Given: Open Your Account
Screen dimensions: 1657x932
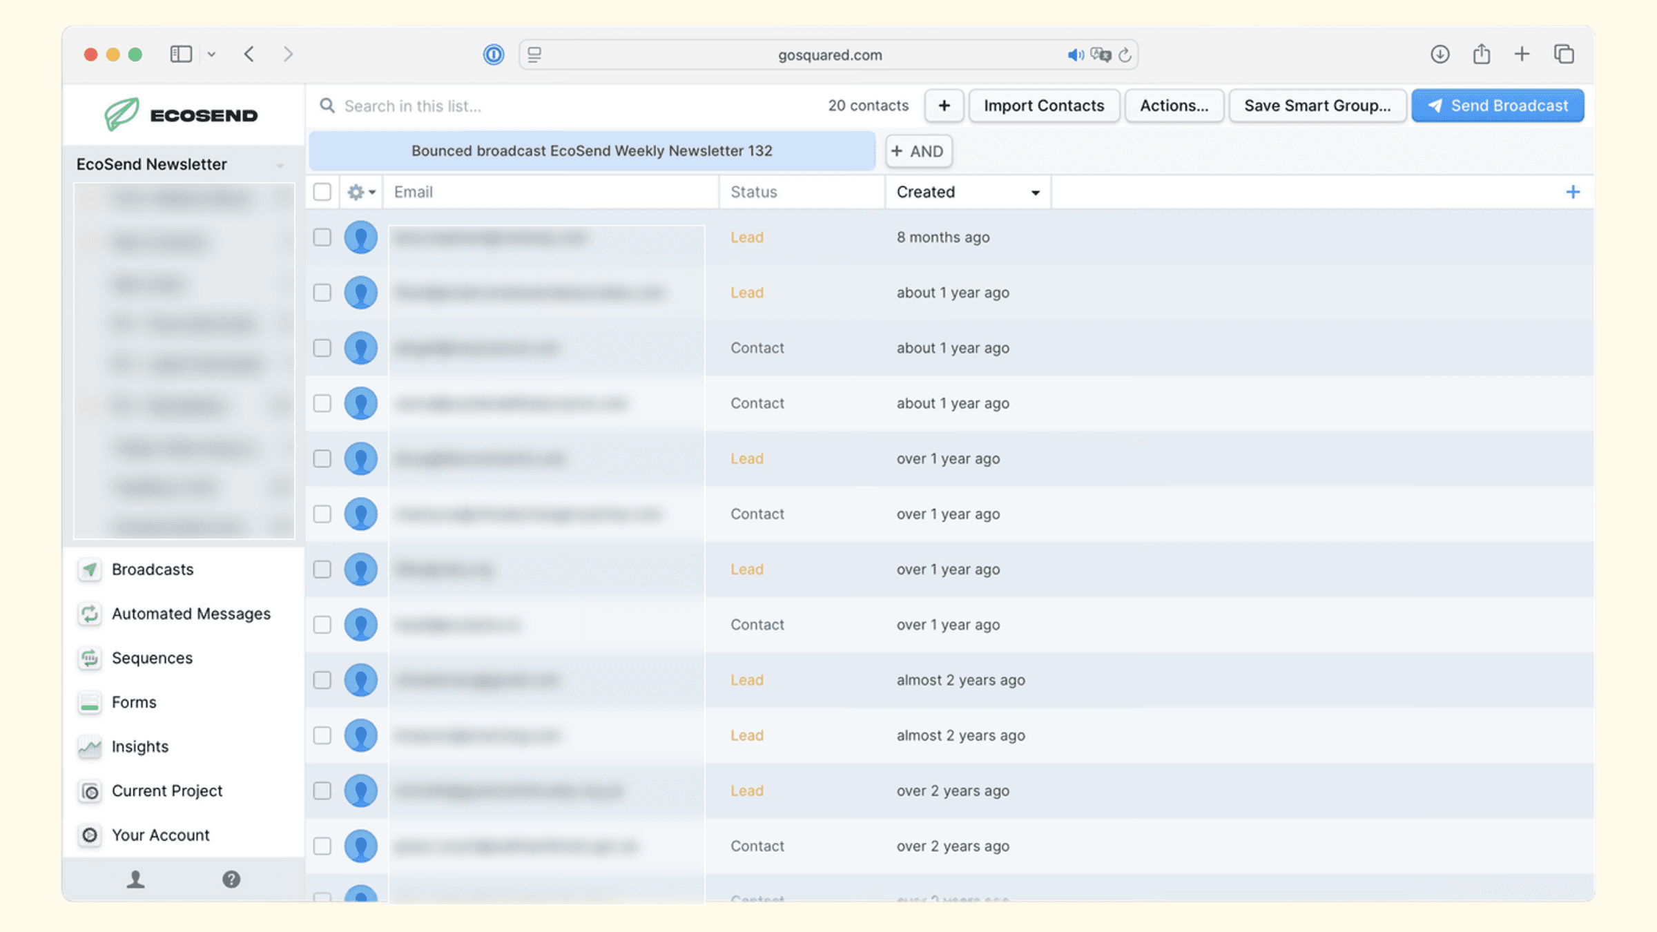Looking at the screenshot, I should pyautogui.click(x=160, y=835).
